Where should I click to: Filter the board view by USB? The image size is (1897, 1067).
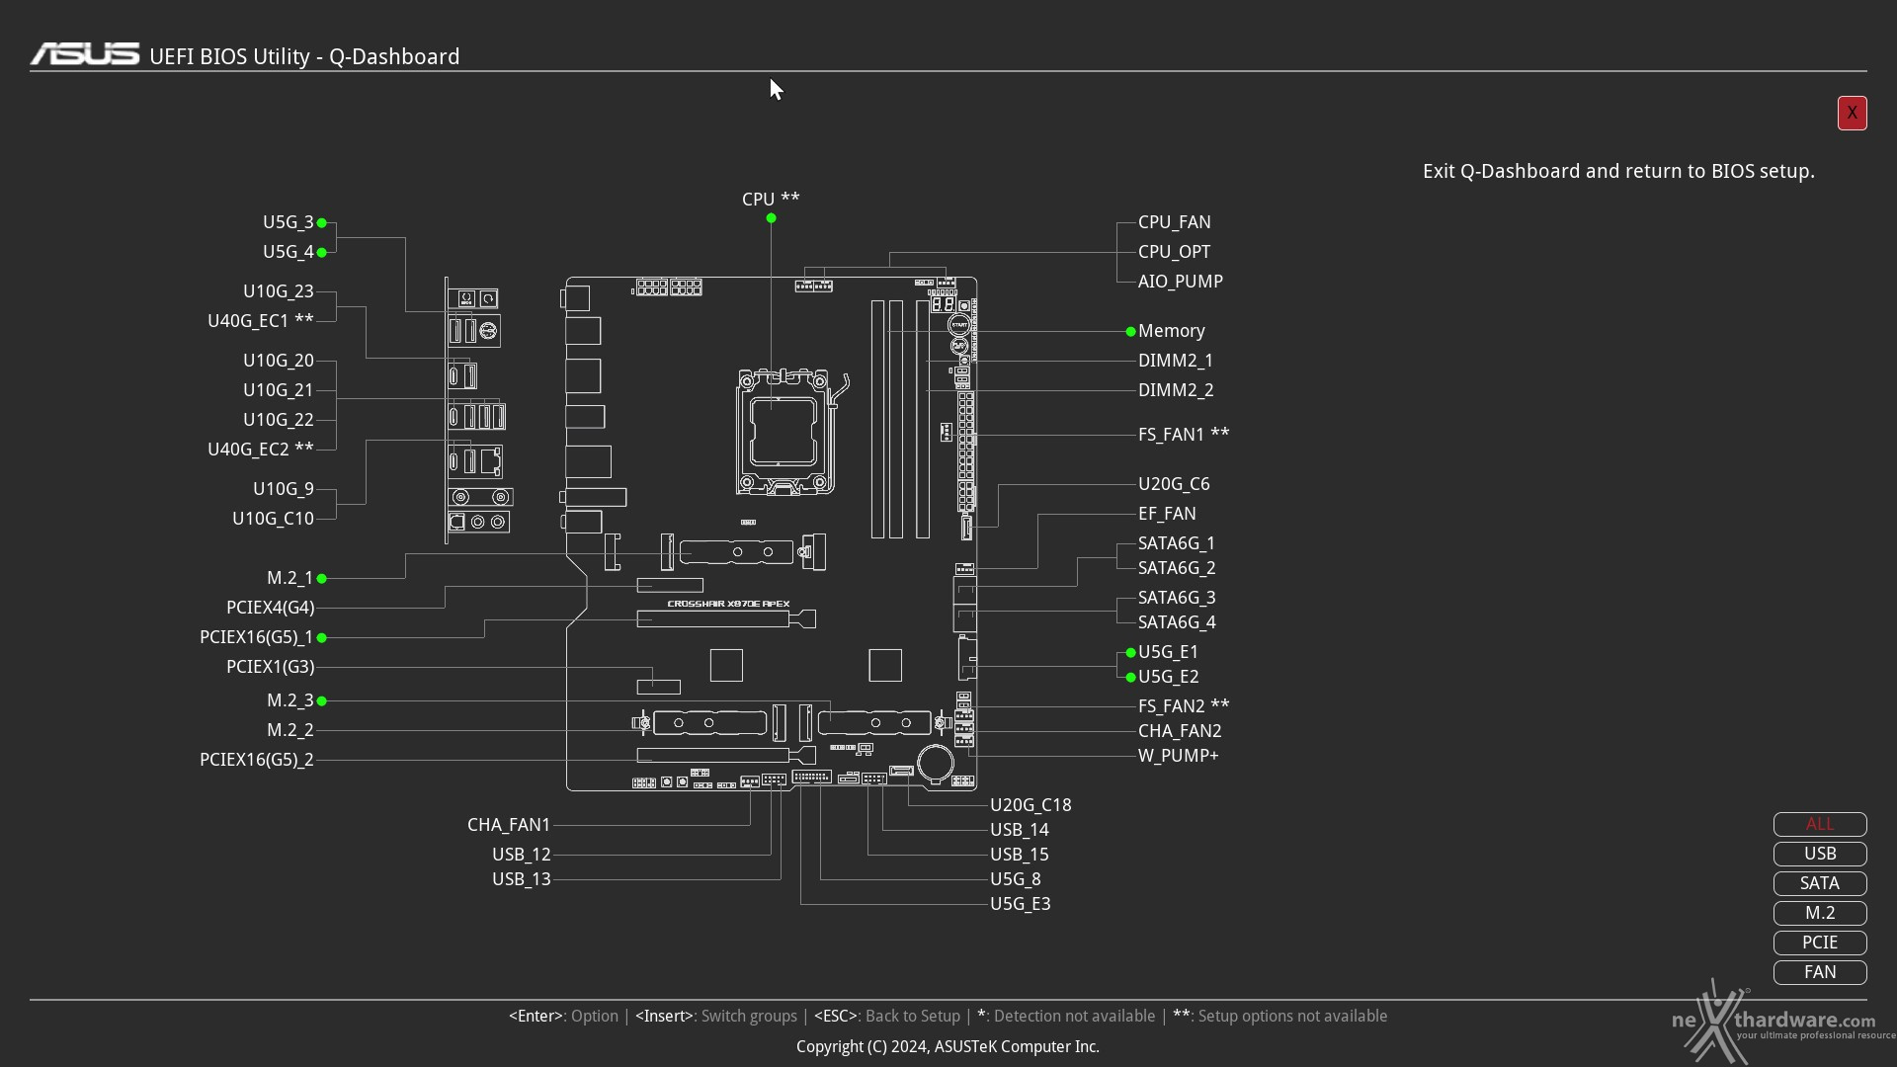[1820, 854]
